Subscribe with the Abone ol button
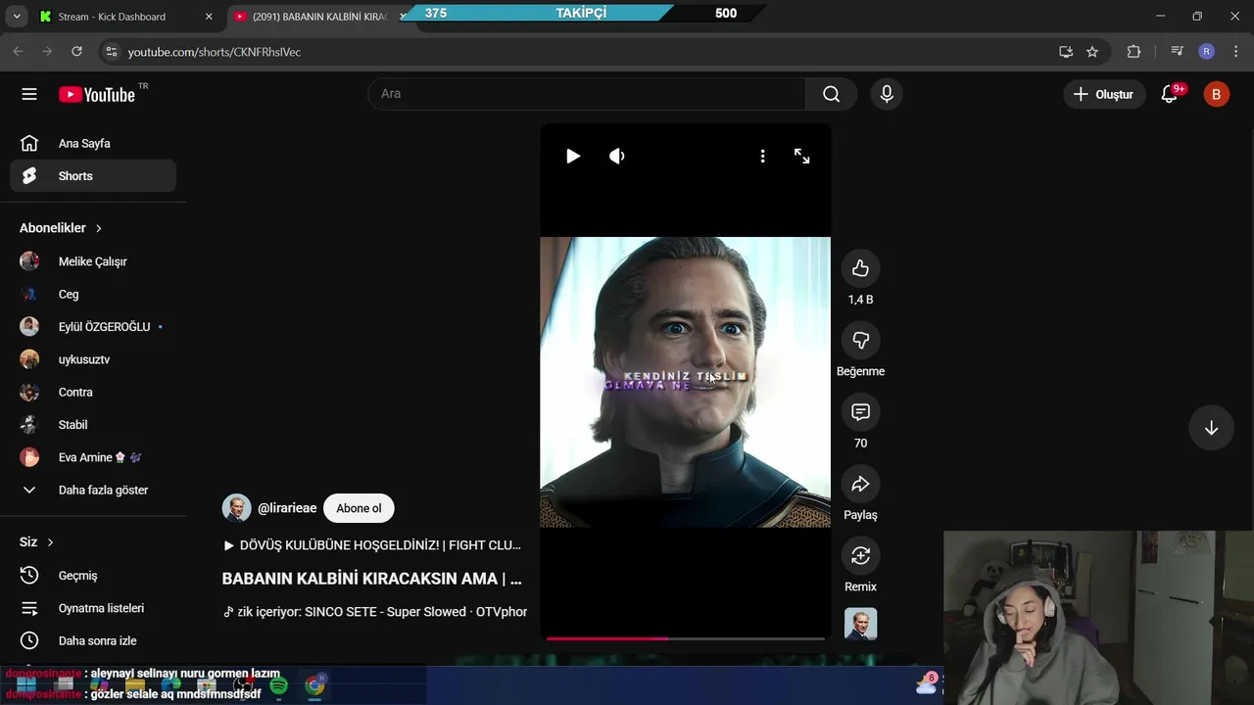Screen dimensions: 1254x705 [x=359, y=508]
